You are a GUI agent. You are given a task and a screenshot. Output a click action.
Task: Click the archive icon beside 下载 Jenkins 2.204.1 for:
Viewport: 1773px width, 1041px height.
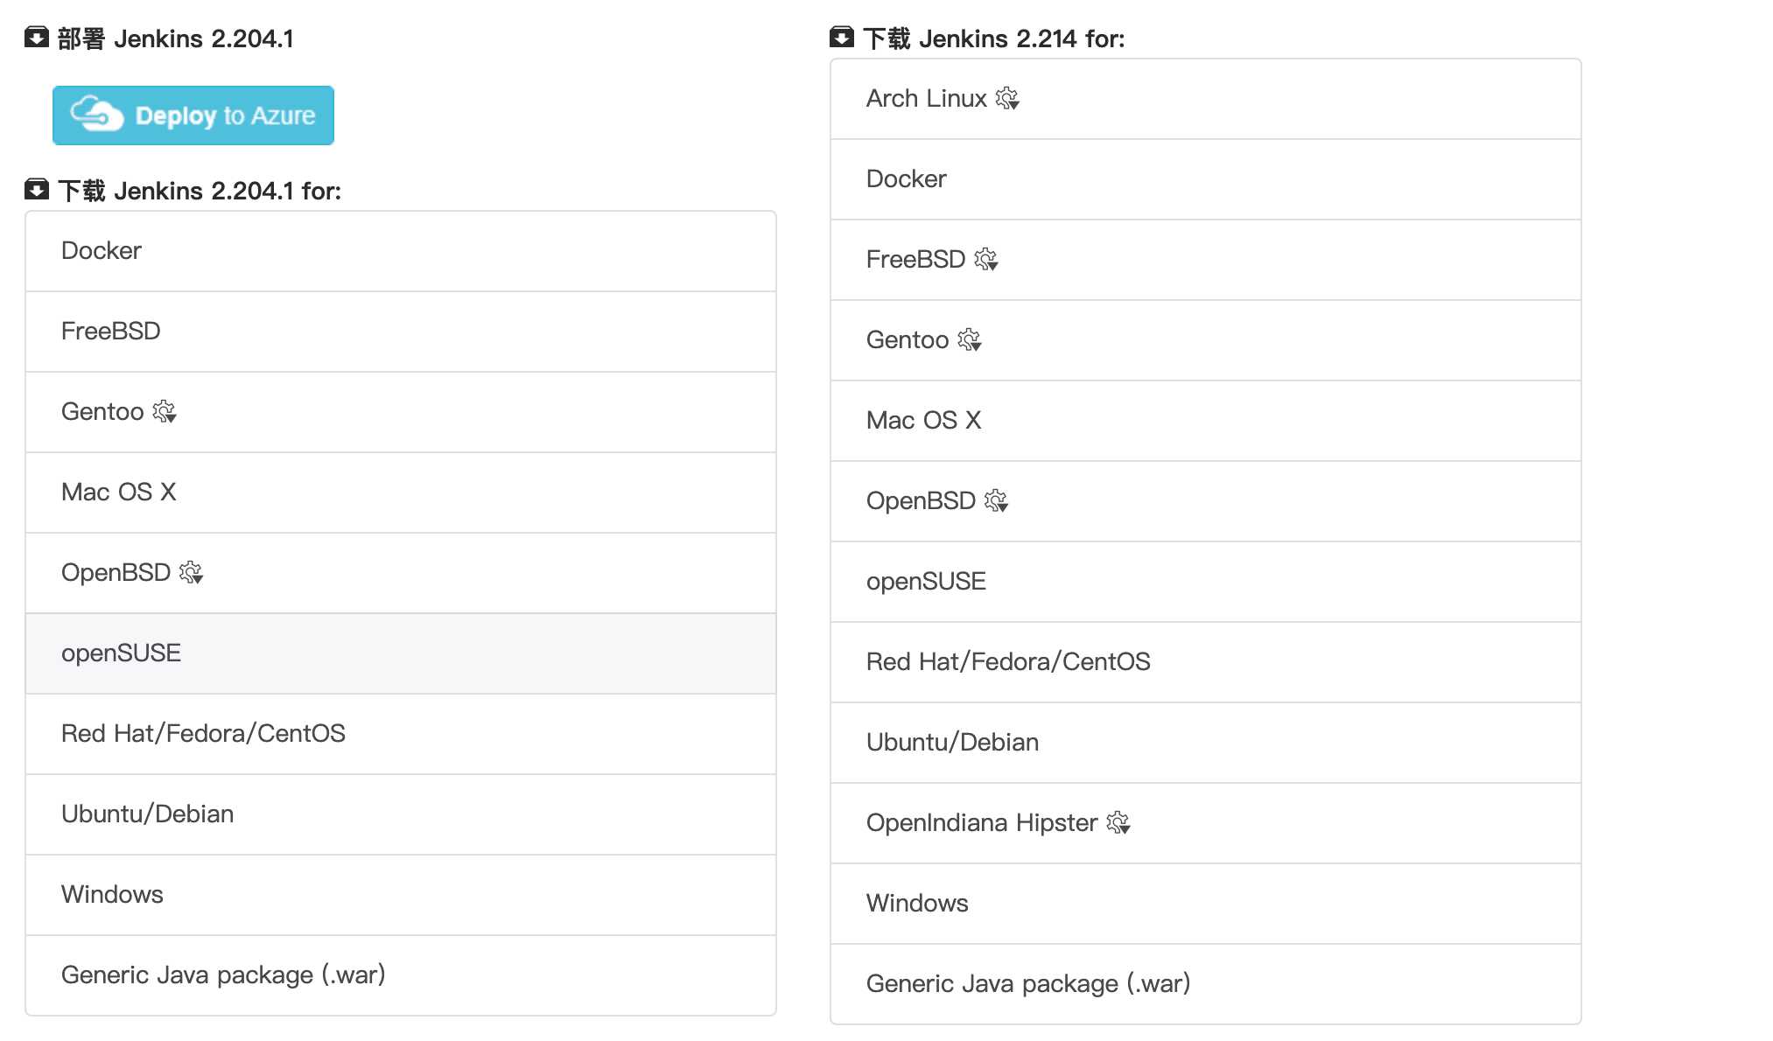click(x=37, y=189)
